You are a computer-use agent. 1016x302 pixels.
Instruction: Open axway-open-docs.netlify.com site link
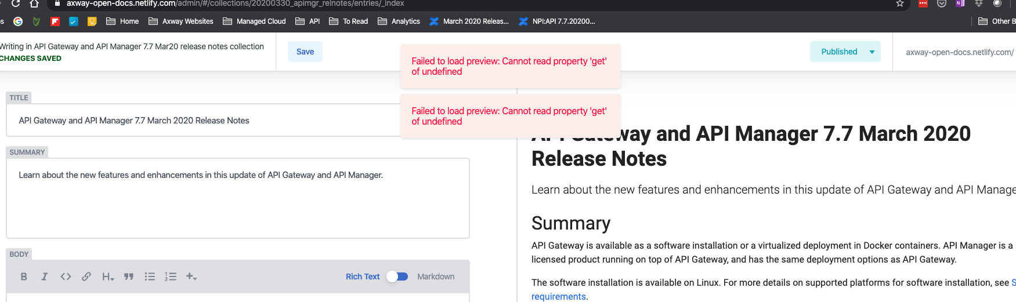(960, 52)
